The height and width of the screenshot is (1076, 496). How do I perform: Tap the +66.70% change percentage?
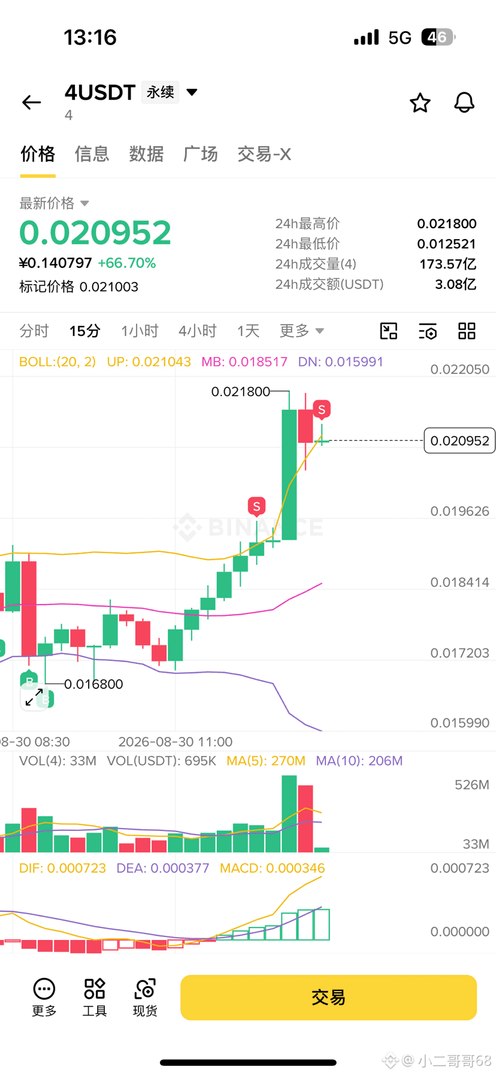coord(127,263)
